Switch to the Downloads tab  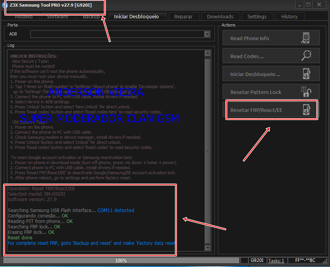click(x=220, y=17)
